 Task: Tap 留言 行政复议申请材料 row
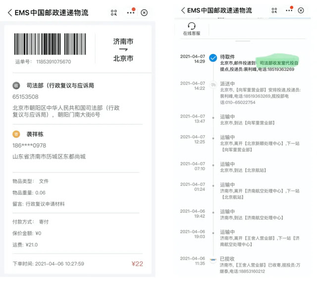pyautogui.click(x=39, y=204)
